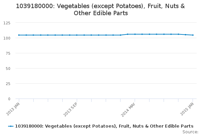Click the 75 y-axis label

tap(7, 53)
